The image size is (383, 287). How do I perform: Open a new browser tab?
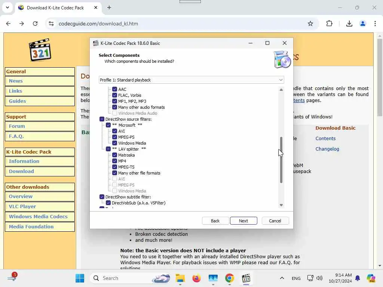[x=109, y=7]
